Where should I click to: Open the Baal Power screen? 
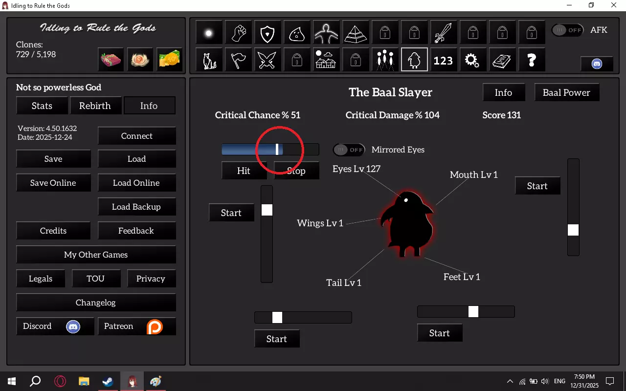point(566,92)
